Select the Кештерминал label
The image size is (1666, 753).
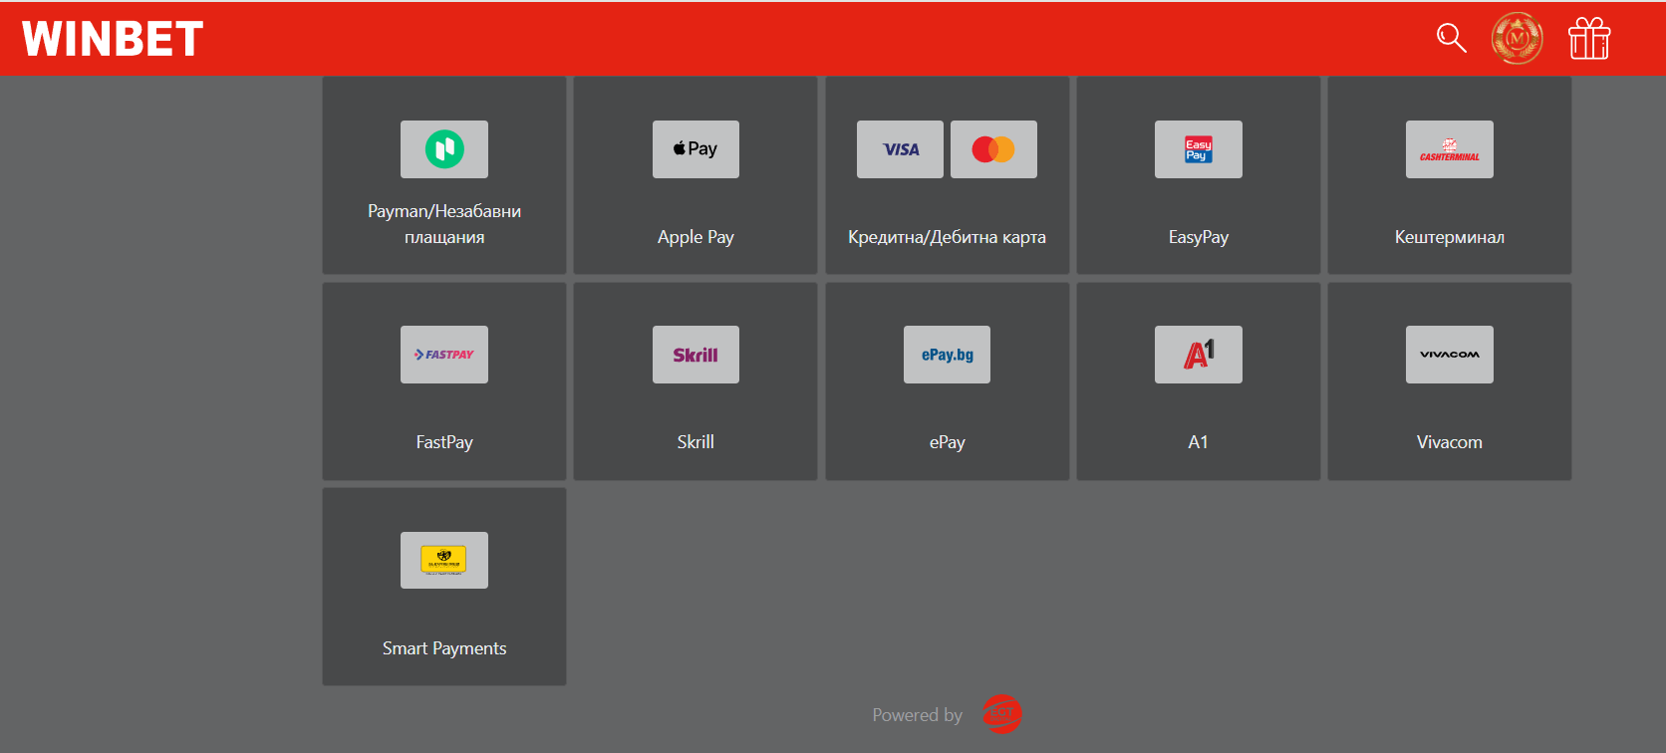[x=1450, y=237]
